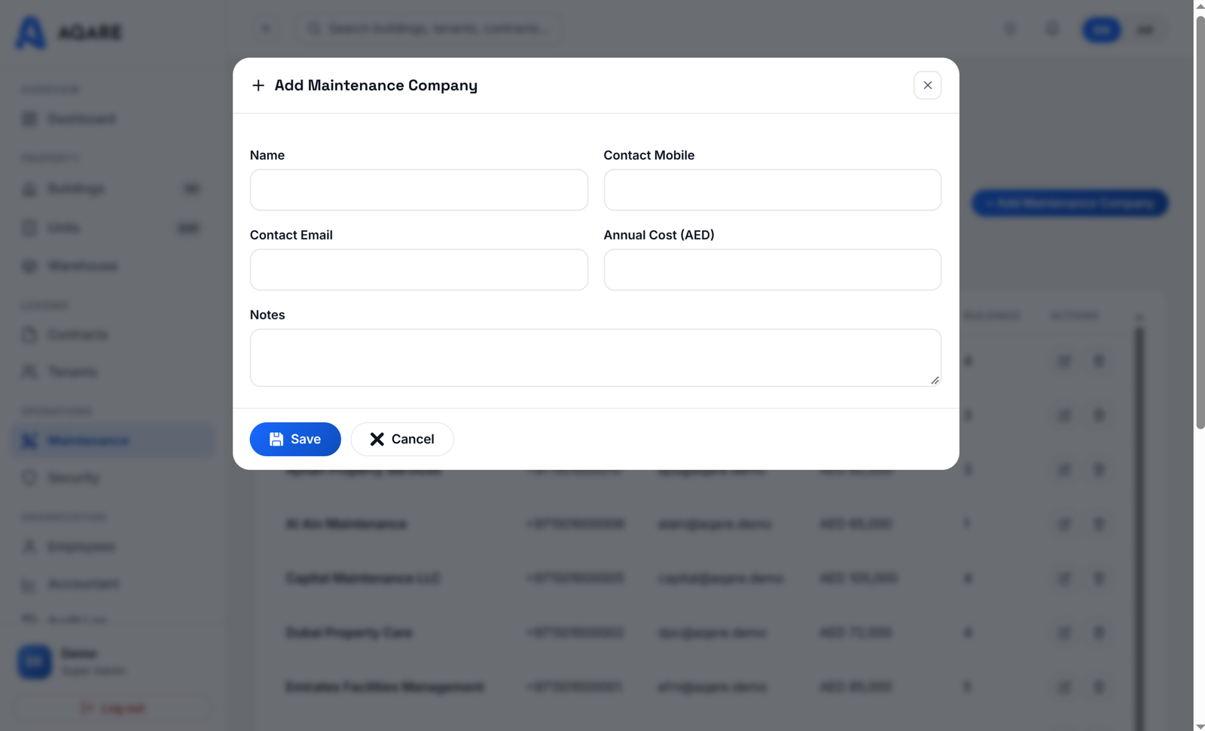Focus the Contact Mobile field
The width and height of the screenshot is (1205, 731).
(x=772, y=190)
